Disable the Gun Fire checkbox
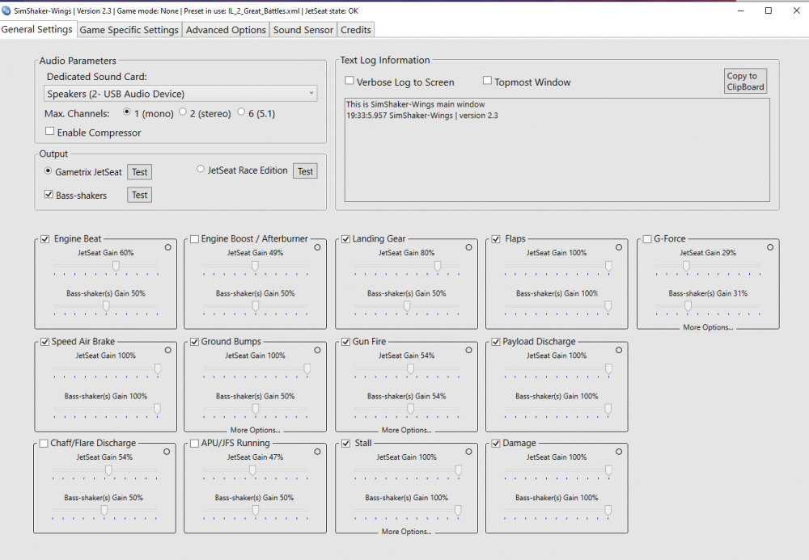The image size is (809, 560). click(x=345, y=342)
